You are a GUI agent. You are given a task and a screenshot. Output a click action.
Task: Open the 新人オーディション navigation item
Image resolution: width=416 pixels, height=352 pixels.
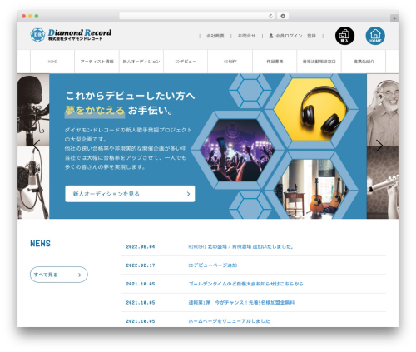(x=141, y=62)
